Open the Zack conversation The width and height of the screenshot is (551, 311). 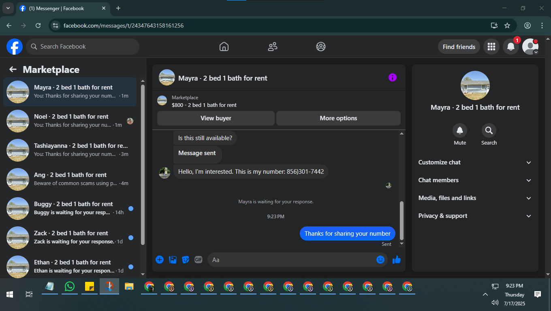click(70, 238)
